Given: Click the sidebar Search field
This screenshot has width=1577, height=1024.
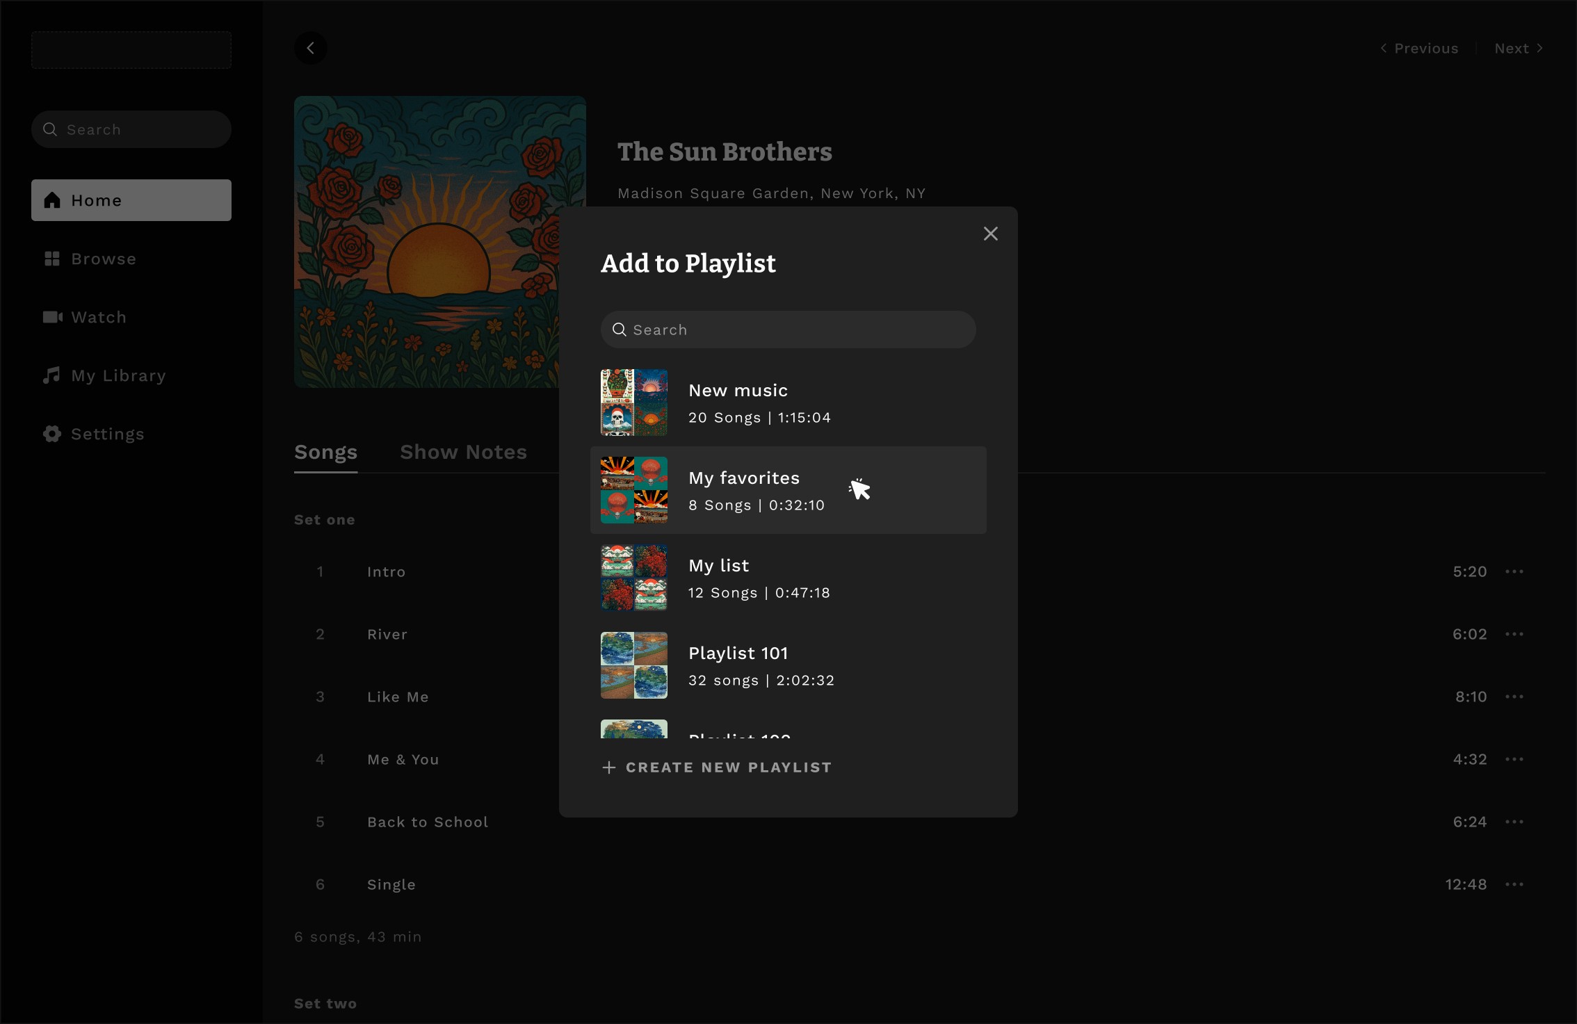Looking at the screenshot, I should click(131, 129).
